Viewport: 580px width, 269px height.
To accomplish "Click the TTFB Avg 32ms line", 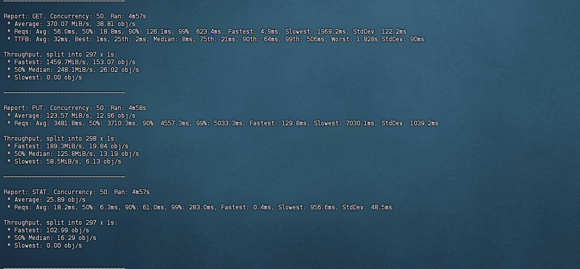I will tap(215, 39).
